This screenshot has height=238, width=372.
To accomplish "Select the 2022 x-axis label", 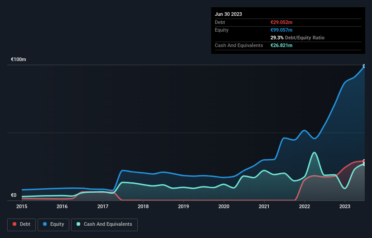I will tap(304, 206).
